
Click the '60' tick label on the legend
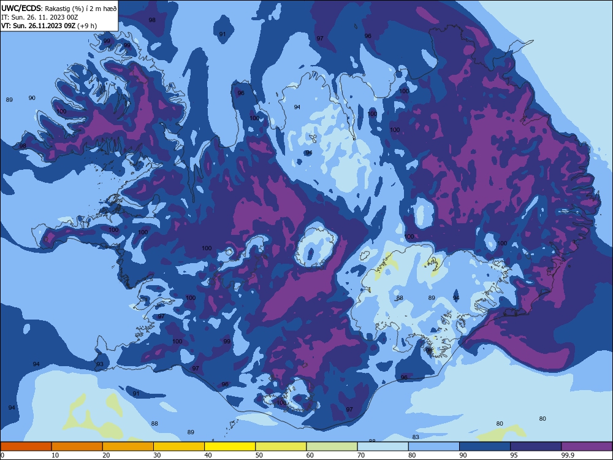point(310,455)
